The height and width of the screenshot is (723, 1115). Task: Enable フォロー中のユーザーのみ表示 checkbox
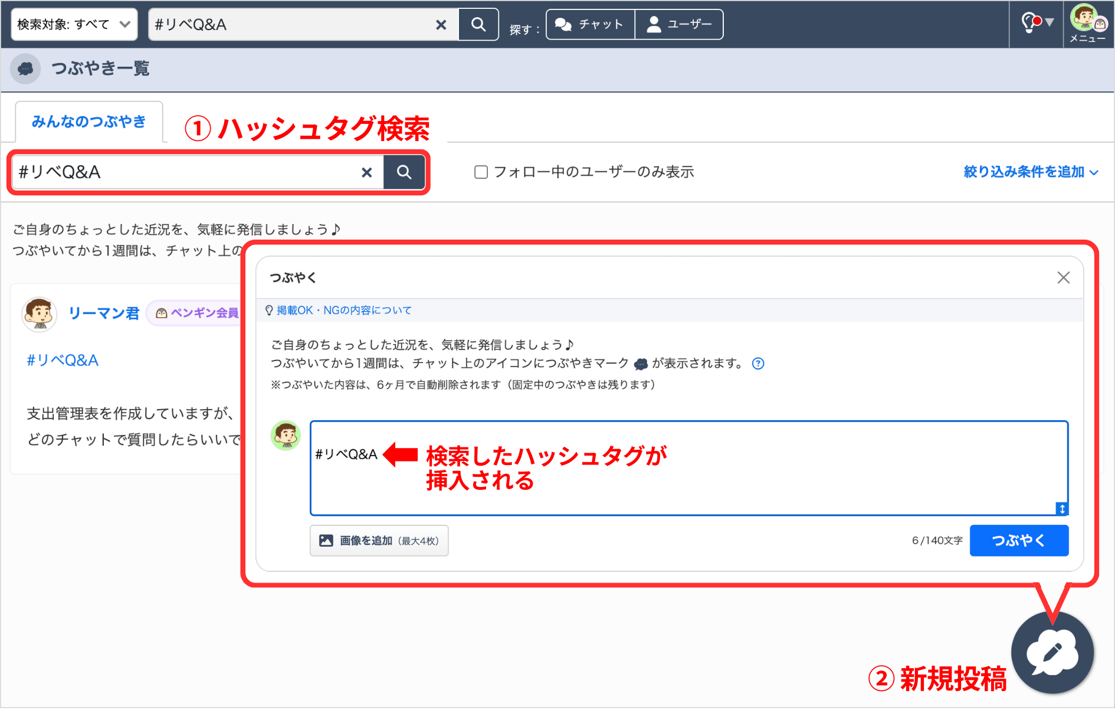point(481,172)
